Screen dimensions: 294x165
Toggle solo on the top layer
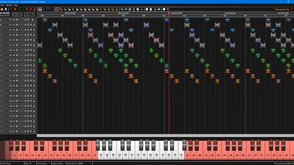20,20
